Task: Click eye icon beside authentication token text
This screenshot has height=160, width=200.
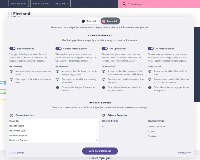Action: point(11,79)
